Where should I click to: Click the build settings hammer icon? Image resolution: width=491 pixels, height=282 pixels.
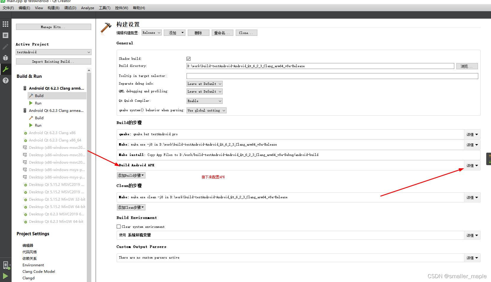point(106,28)
